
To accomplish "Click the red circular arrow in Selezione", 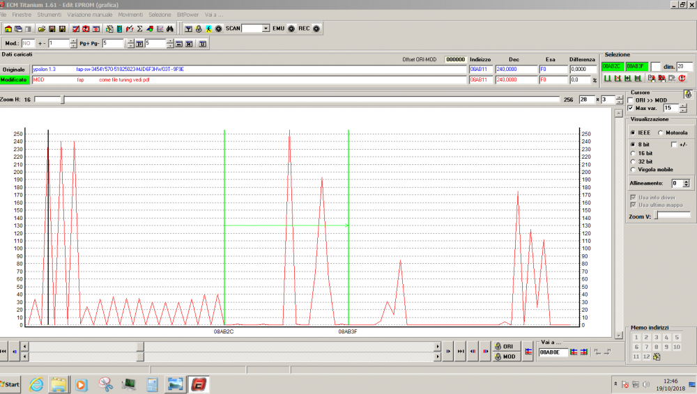I will (682, 79).
